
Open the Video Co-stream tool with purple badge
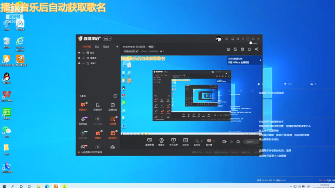pyautogui.click(x=83, y=120)
